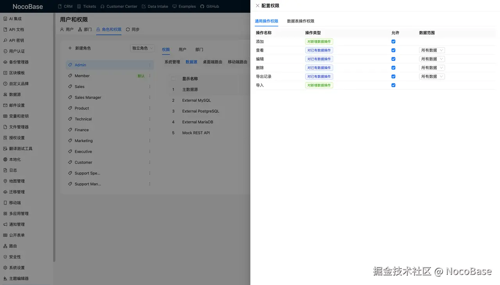The image size is (500, 285).
Task: Open the 部门 tab under 用户和权限
Action: [x=85, y=29]
